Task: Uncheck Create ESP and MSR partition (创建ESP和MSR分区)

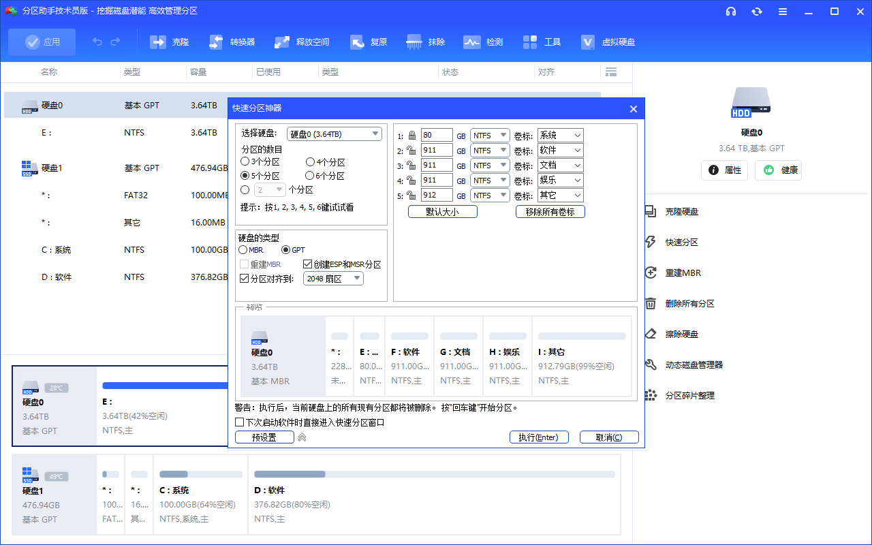Action: pyautogui.click(x=307, y=264)
